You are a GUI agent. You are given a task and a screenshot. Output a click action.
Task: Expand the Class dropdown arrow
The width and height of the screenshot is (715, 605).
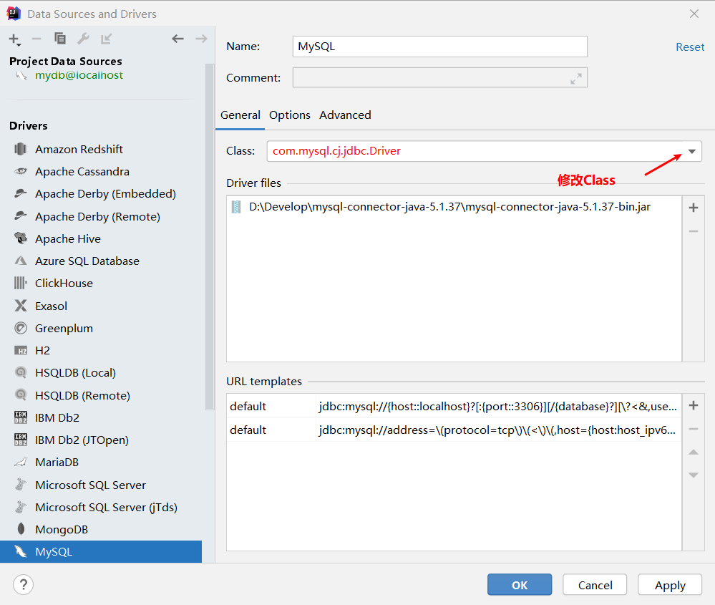click(x=692, y=152)
